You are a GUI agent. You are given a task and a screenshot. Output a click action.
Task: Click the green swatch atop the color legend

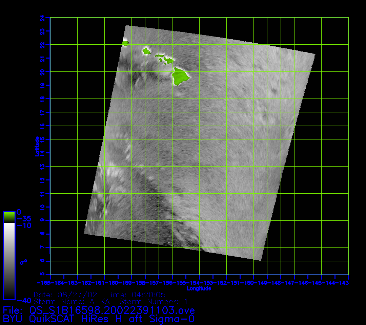click(9, 217)
